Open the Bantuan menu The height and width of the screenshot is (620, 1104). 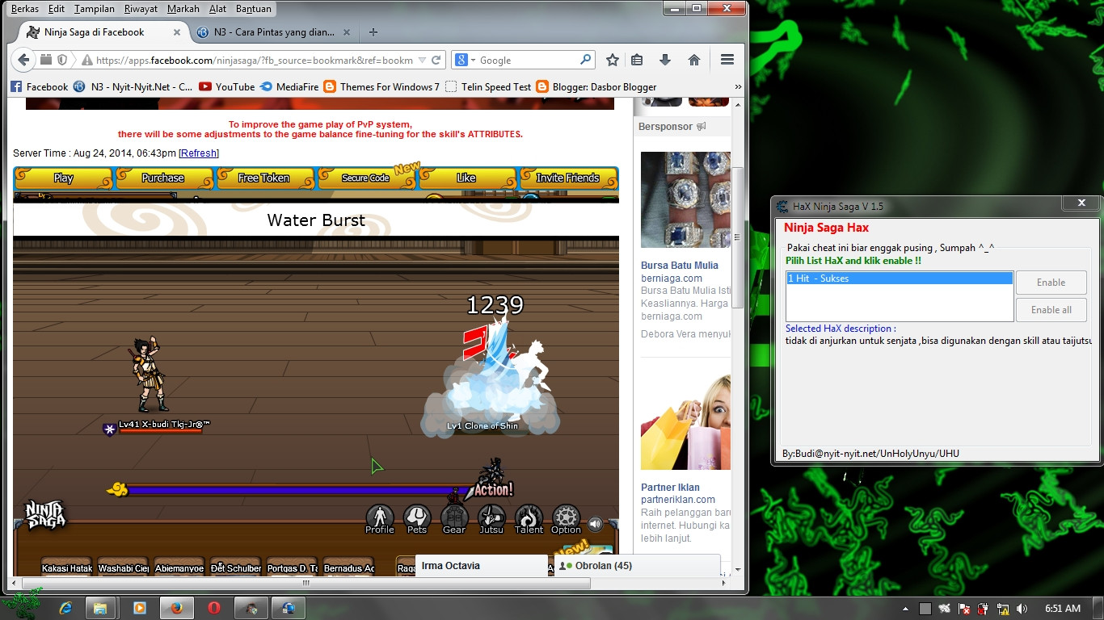254,9
